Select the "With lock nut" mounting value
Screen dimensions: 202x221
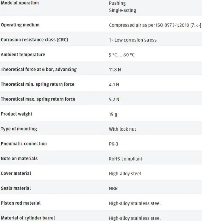tap(122, 129)
